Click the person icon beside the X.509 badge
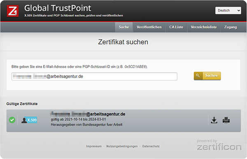 pyautogui.click(x=24, y=120)
